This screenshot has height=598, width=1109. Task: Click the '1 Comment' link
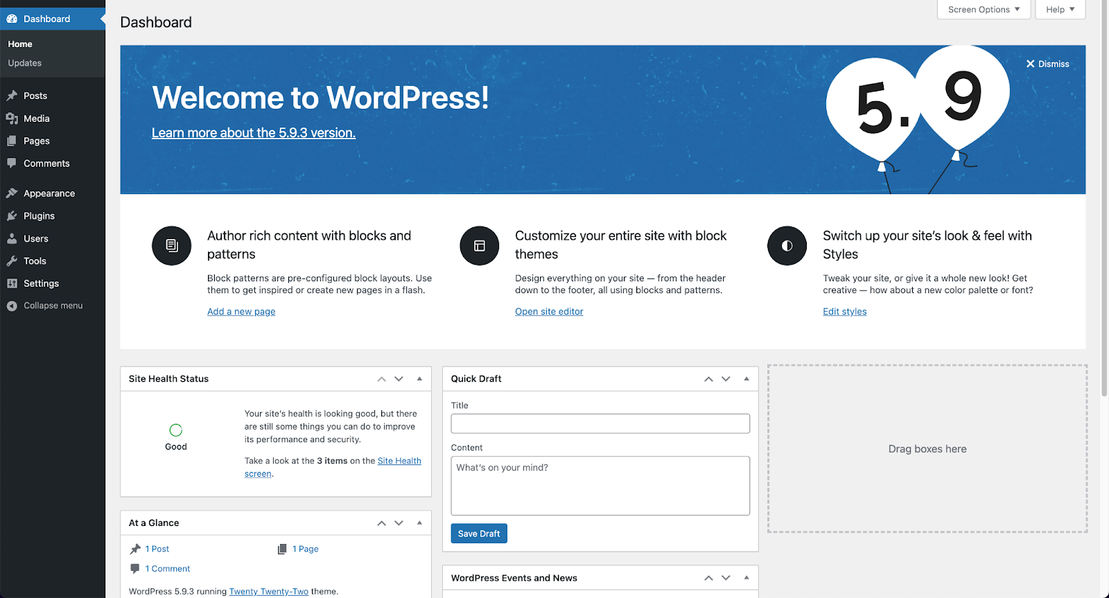coord(168,569)
